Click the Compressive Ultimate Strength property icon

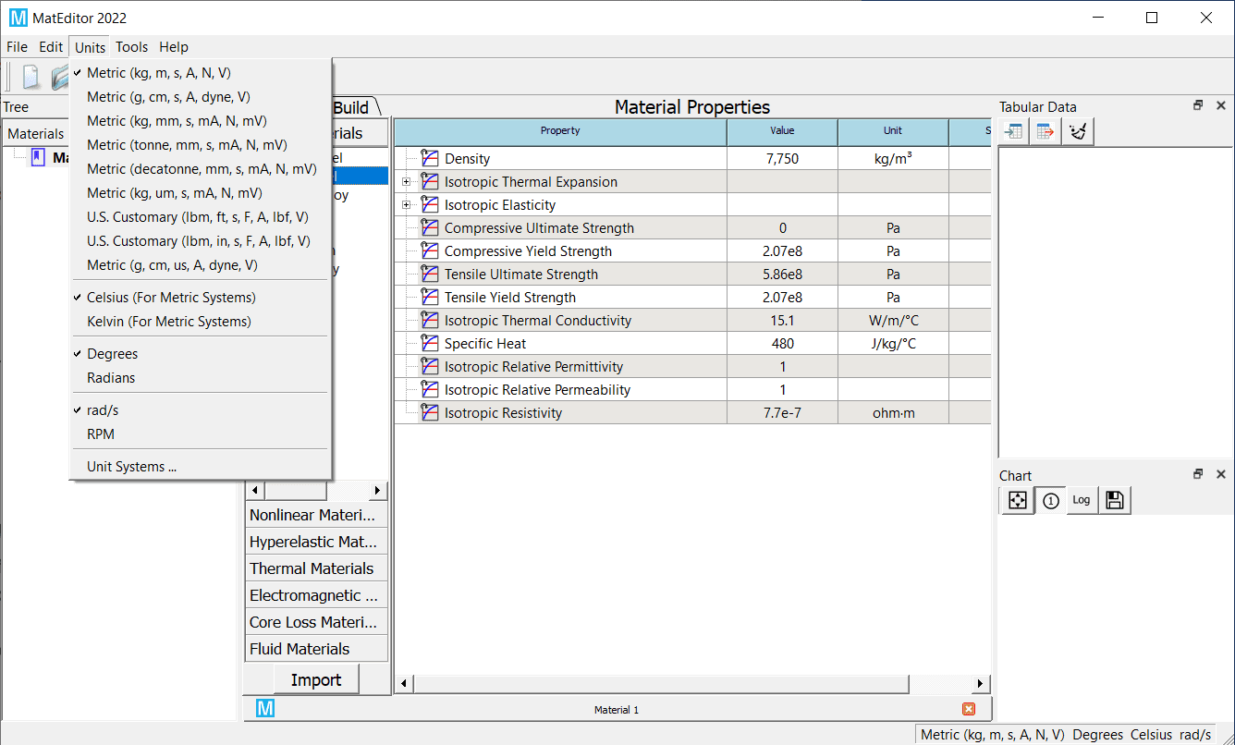[430, 227]
